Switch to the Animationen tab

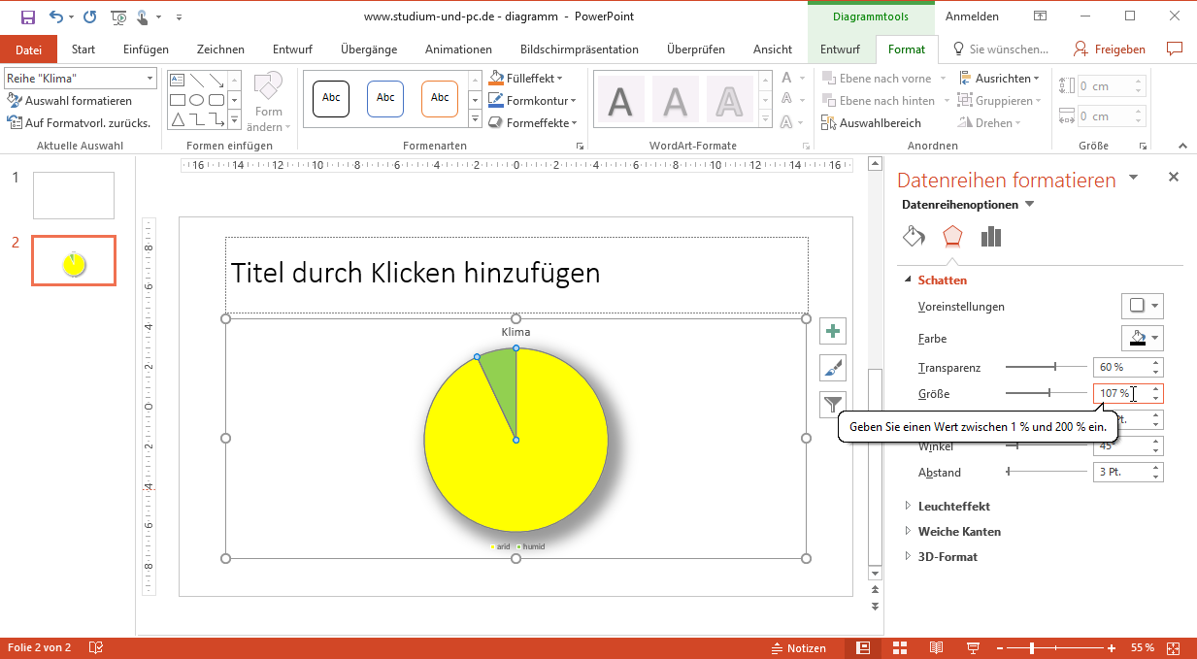pyautogui.click(x=458, y=49)
